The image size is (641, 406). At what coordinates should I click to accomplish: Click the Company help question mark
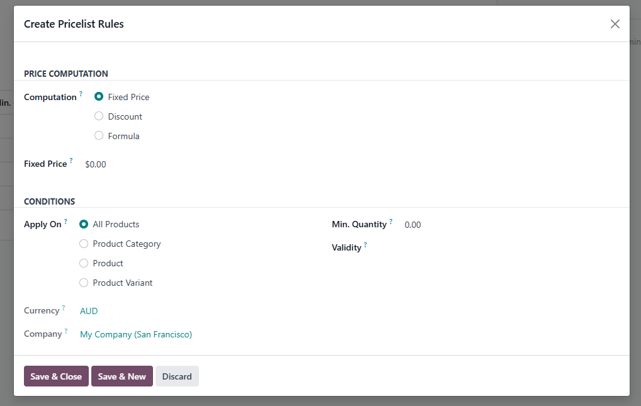pyautogui.click(x=66, y=331)
